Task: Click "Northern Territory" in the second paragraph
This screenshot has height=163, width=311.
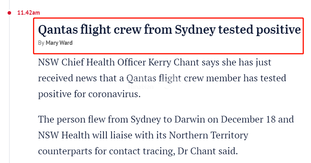Action: [208, 135]
